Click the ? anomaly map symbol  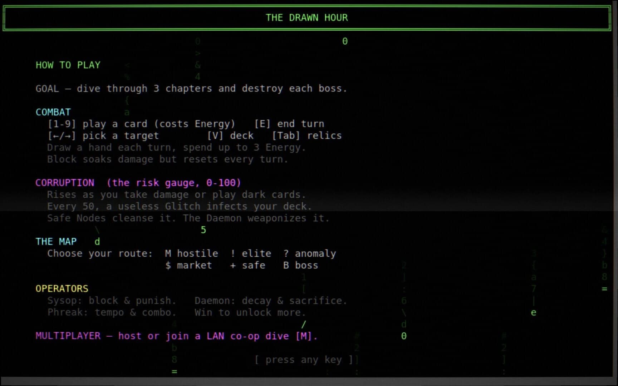(310, 254)
